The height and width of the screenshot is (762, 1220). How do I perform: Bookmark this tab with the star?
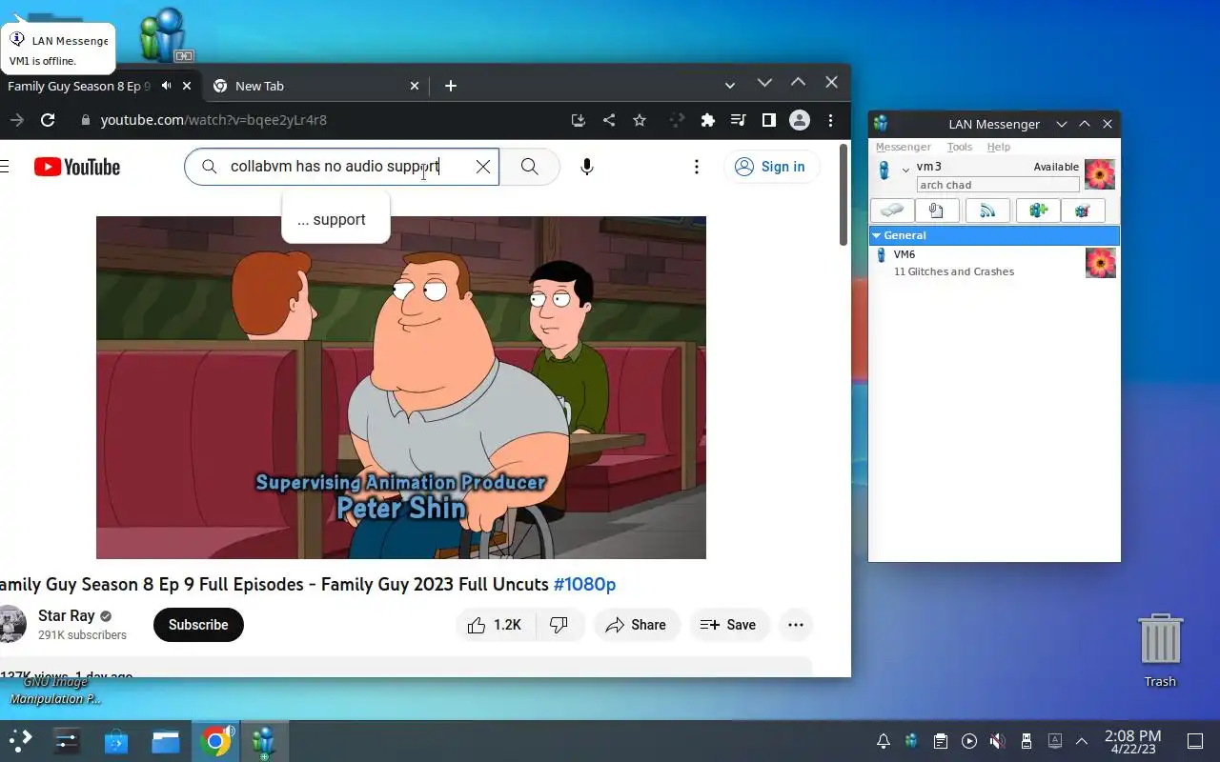click(640, 120)
